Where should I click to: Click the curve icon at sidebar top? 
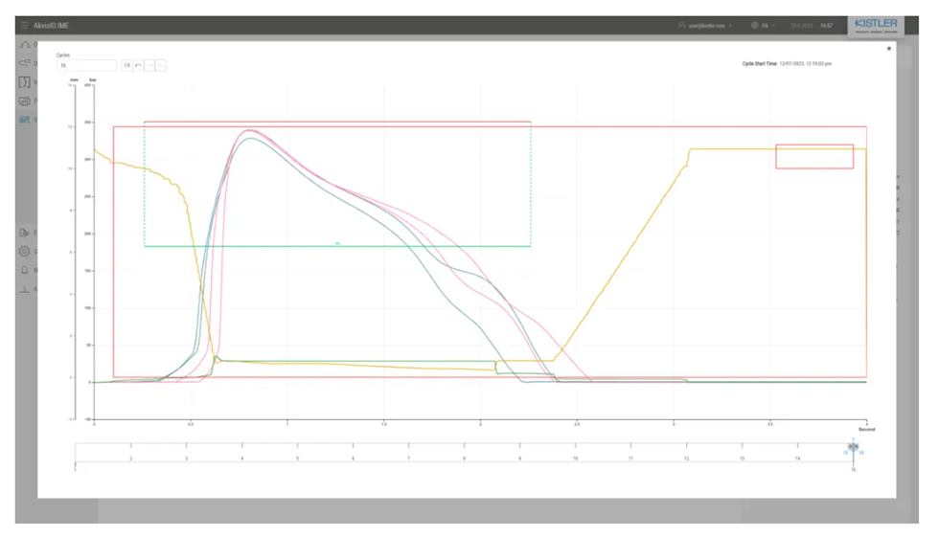(x=25, y=44)
